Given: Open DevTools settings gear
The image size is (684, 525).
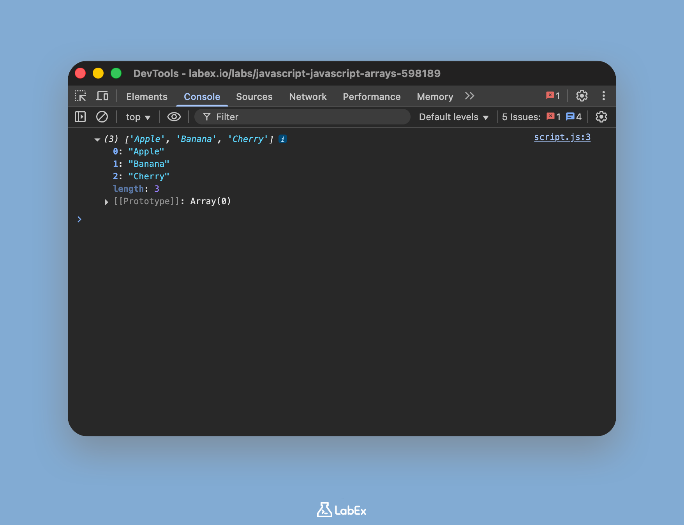Looking at the screenshot, I should point(582,96).
